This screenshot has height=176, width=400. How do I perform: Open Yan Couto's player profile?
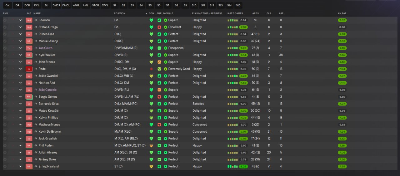coord(46,48)
